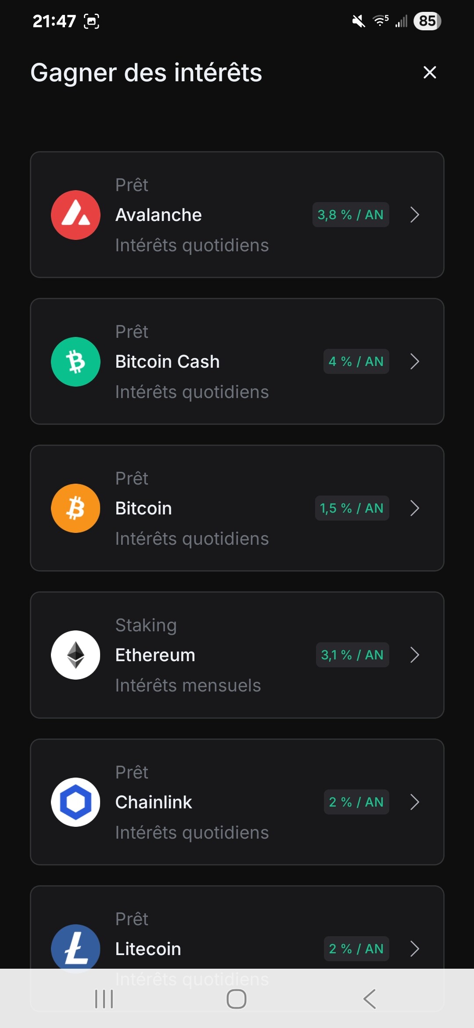This screenshot has width=474, height=1028.
Task: Tap the red Avalanche coin icon
Action: pos(75,215)
